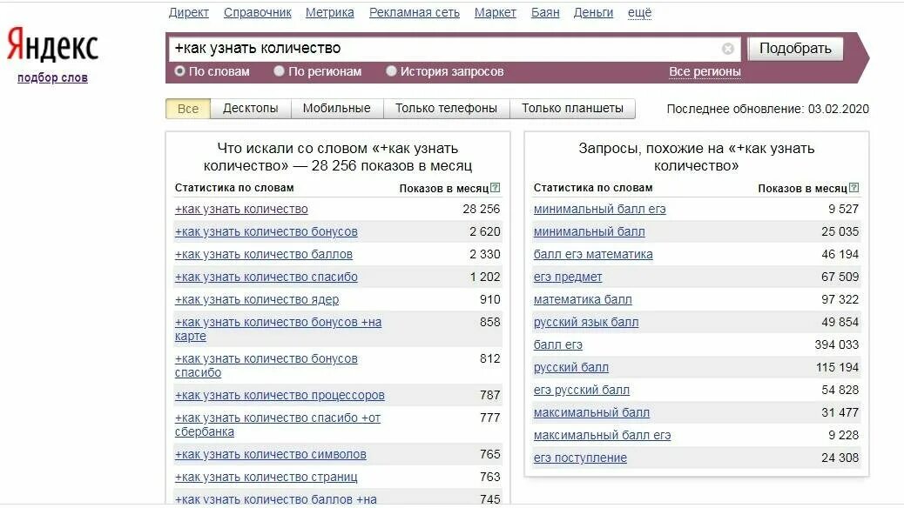904x508 pixels.
Task: Open query '+как узнать количество символов'
Action: pos(270,454)
